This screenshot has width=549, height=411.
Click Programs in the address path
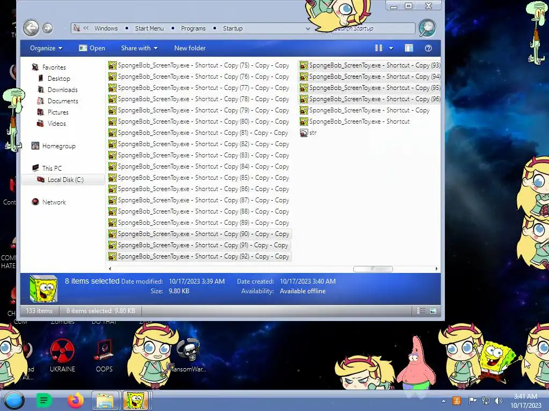(x=193, y=28)
